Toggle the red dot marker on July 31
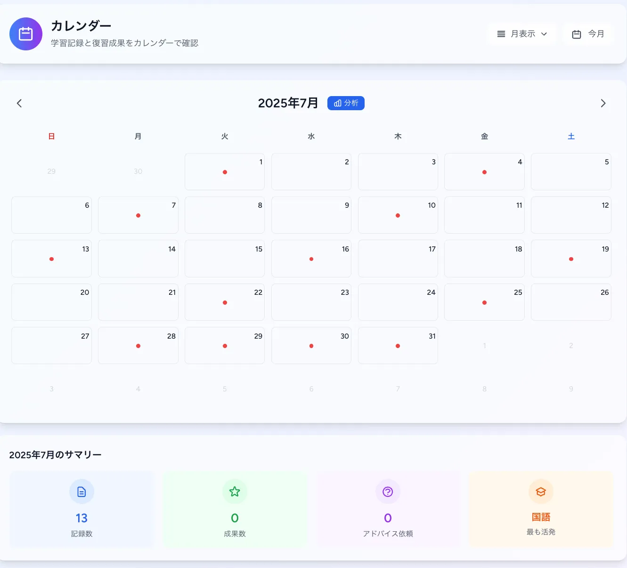 398,346
